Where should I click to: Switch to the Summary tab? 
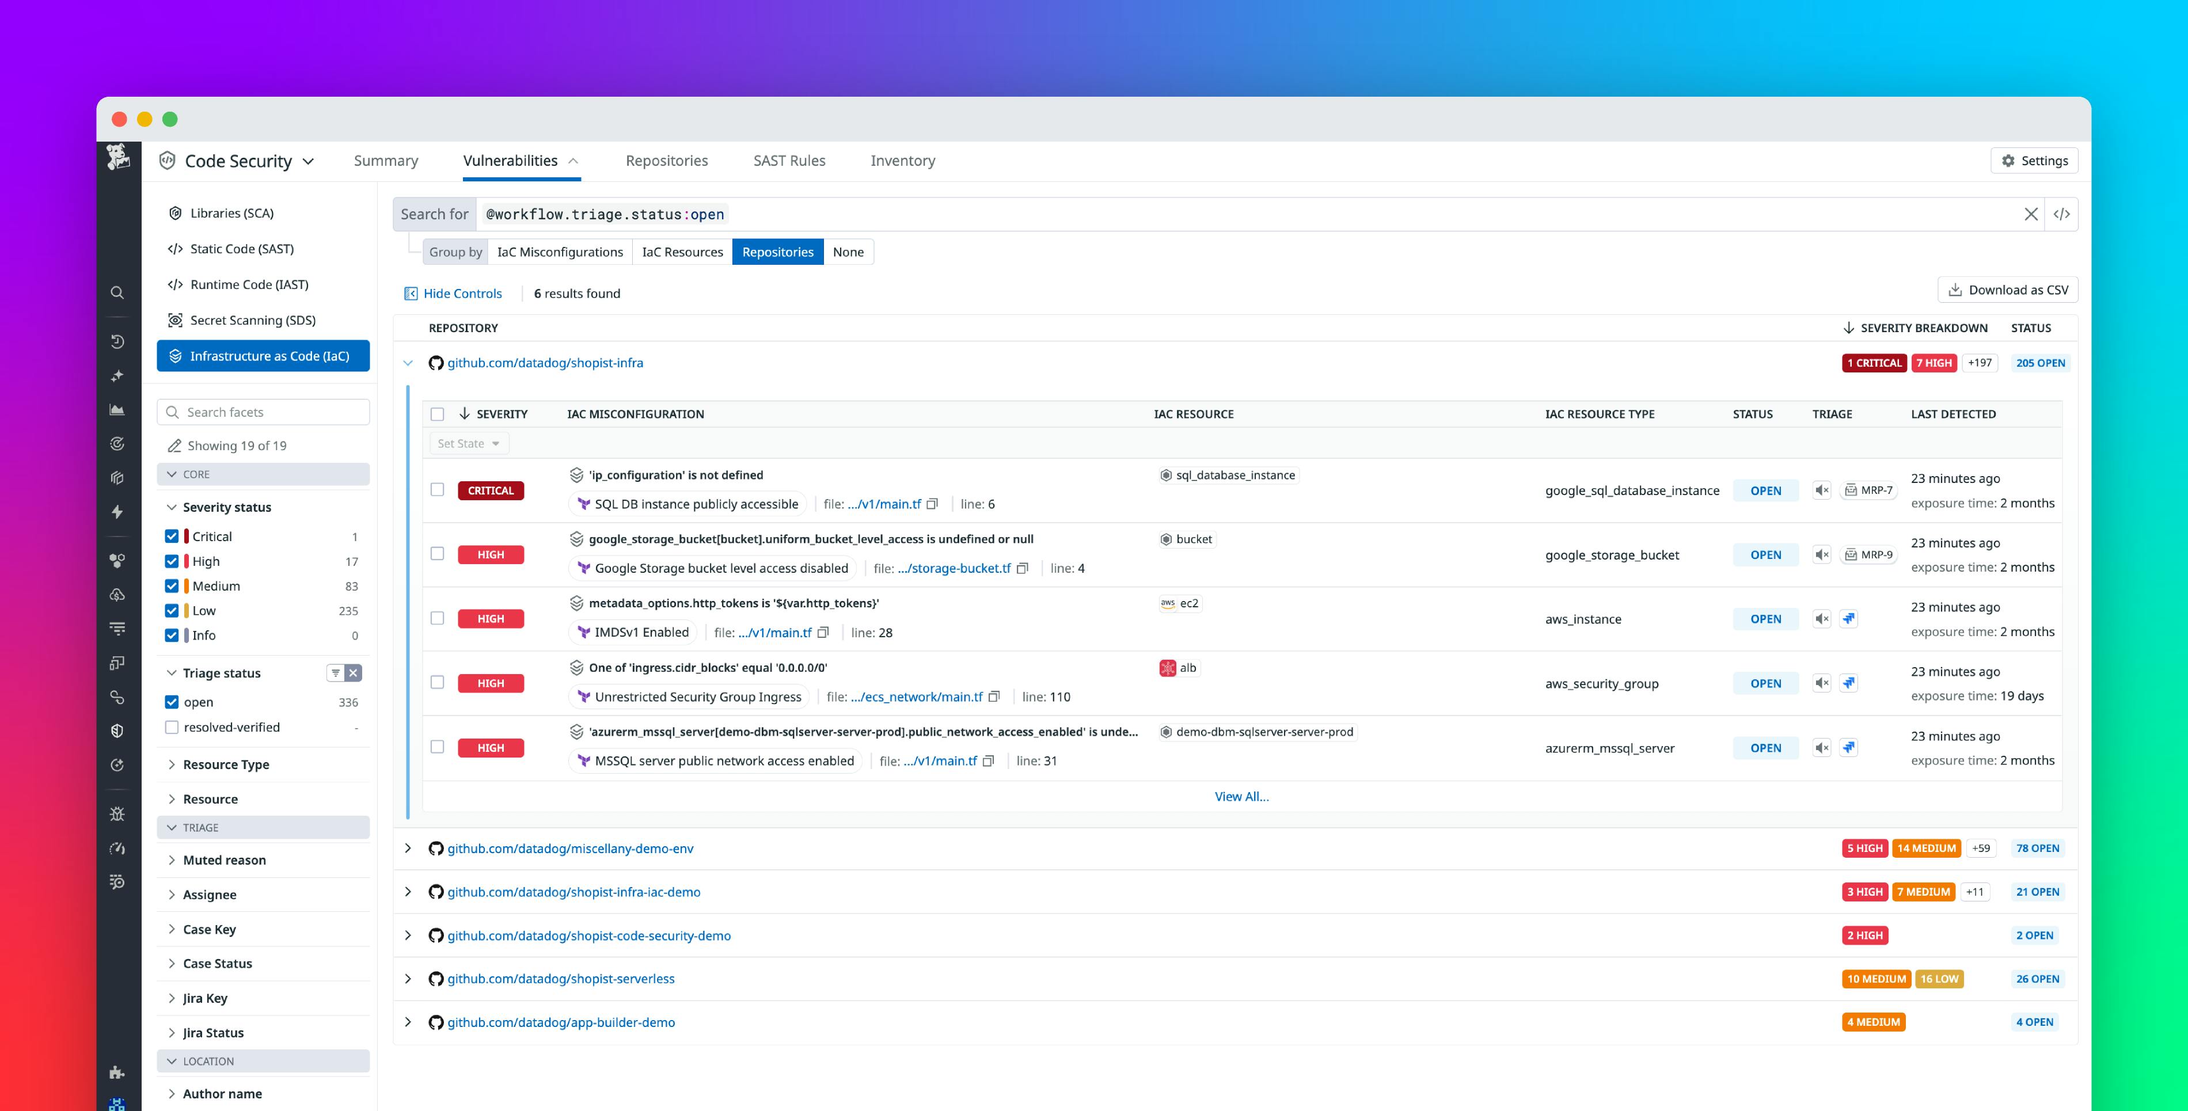point(386,161)
